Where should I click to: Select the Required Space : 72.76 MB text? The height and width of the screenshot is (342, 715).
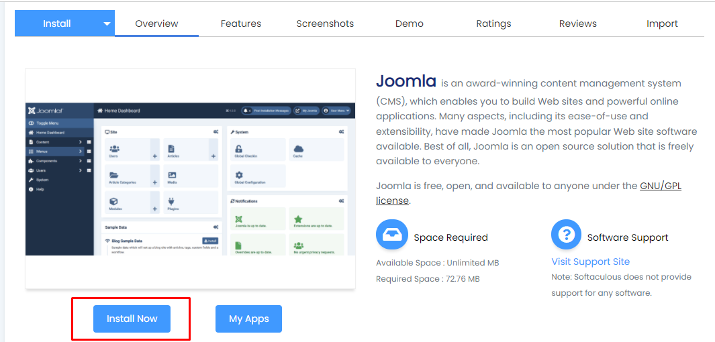coord(428,279)
